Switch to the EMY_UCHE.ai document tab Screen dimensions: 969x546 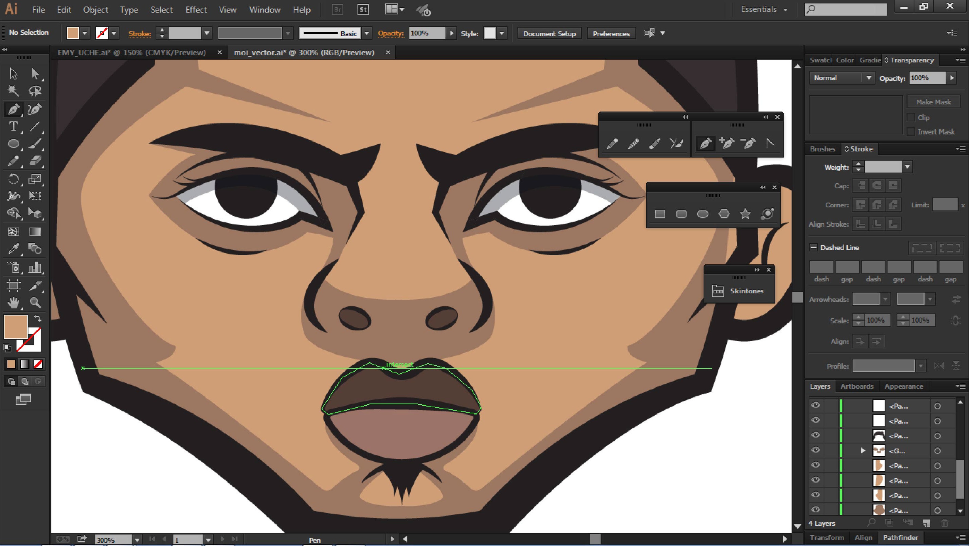(132, 53)
